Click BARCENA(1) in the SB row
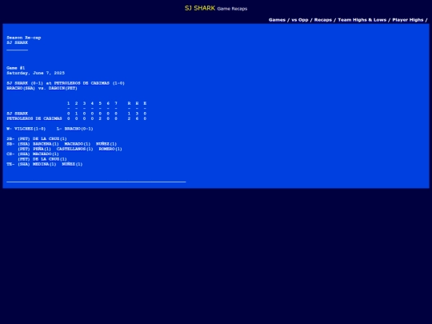The height and width of the screenshot is (324, 432). point(46,144)
